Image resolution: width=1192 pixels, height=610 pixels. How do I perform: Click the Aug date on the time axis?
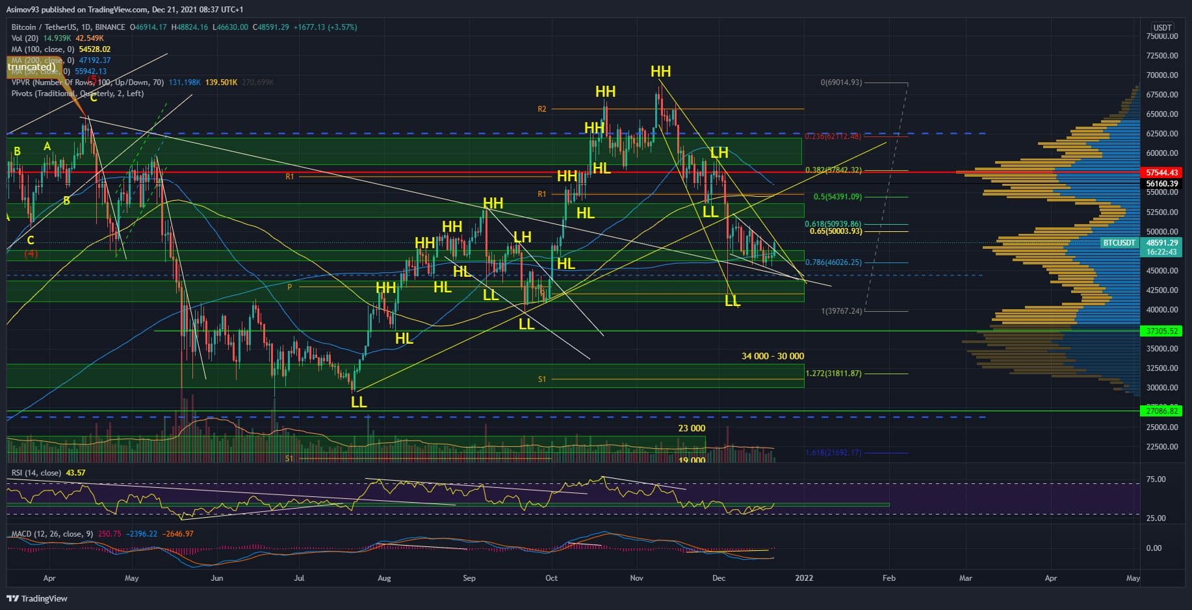click(384, 578)
